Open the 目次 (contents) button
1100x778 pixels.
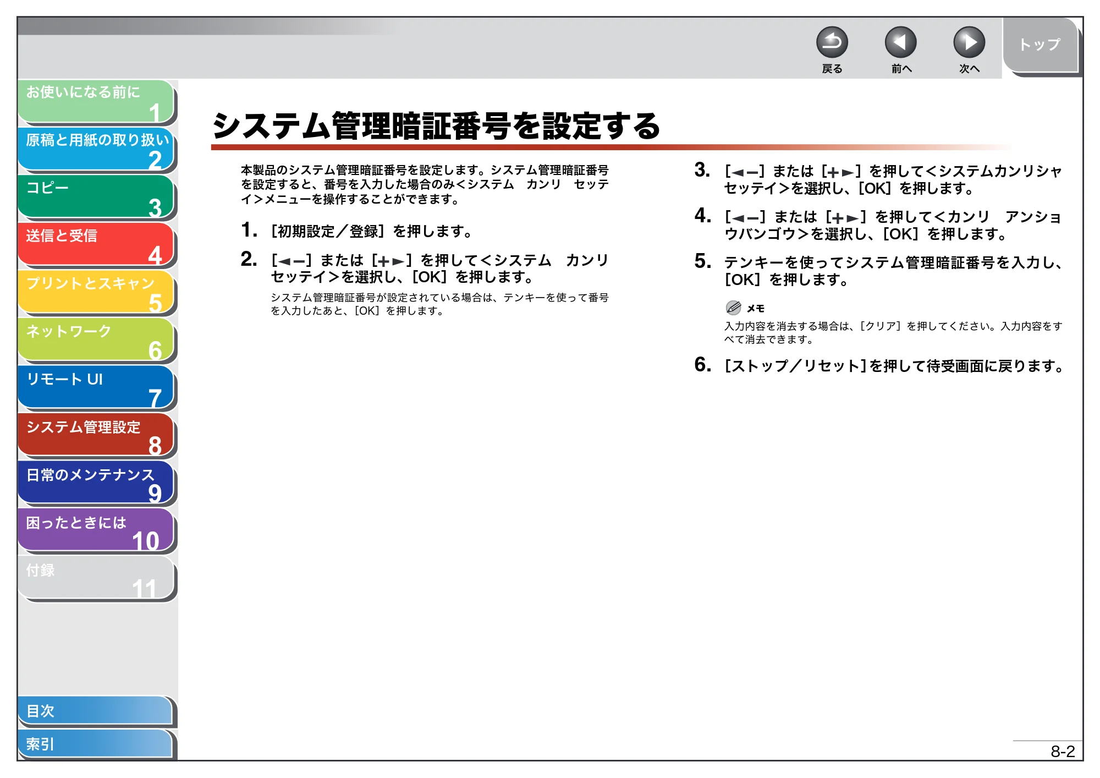point(96,711)
